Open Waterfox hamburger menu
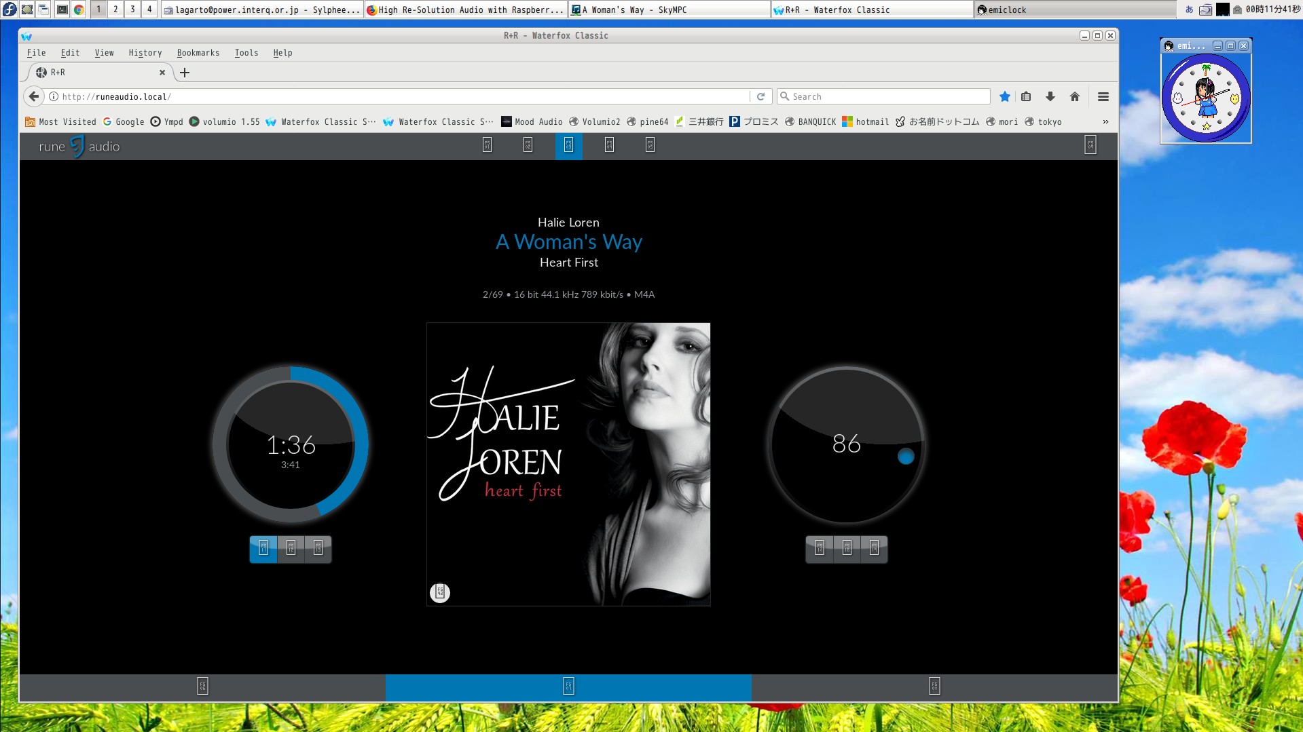1303x732 pixels. pos(1103,97)
